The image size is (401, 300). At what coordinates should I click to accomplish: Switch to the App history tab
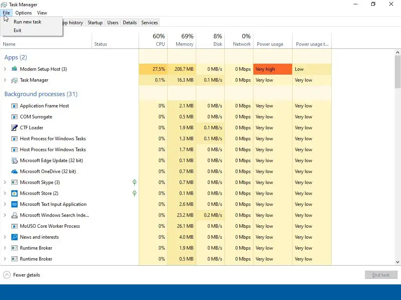coord(74,22)
